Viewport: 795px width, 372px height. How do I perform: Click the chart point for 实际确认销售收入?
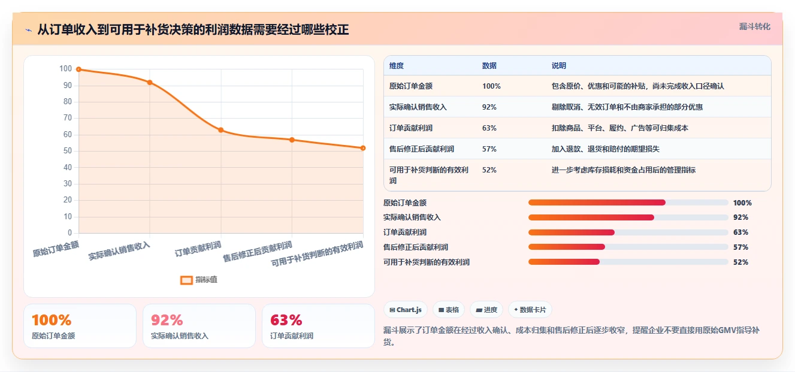click(150, 83)
